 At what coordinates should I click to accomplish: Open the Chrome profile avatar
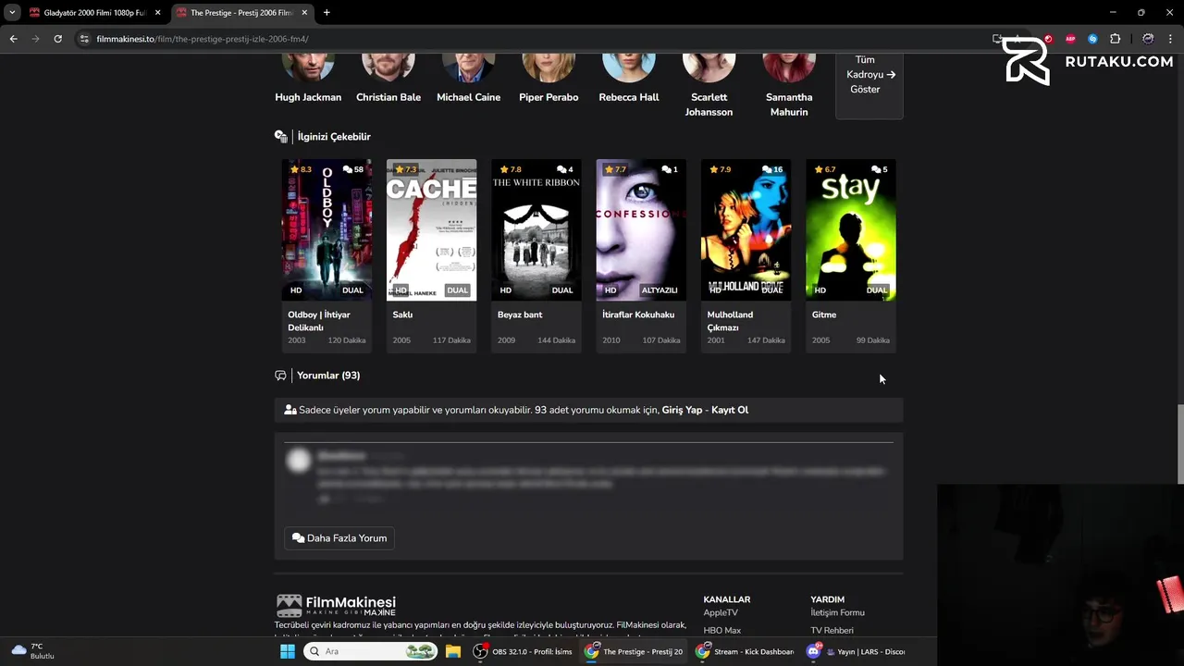coord(1148,39)
